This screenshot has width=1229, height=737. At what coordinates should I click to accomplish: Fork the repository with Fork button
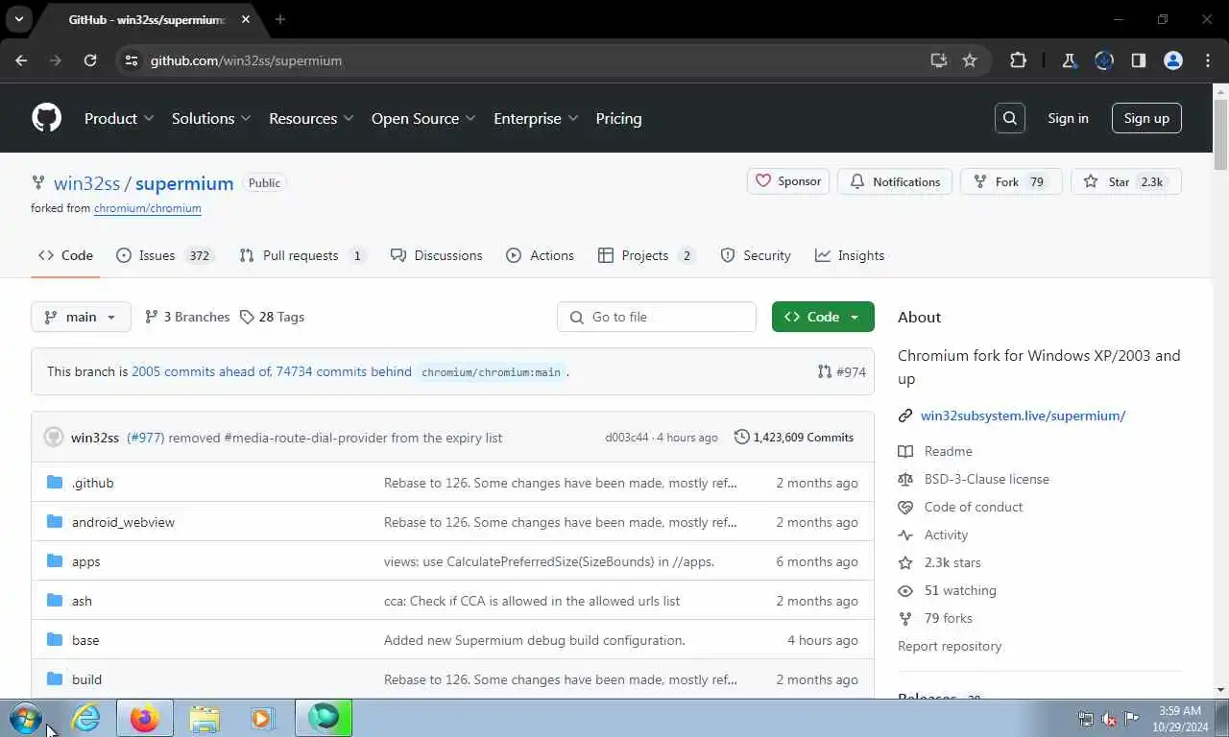click(x=1011, y=181)
